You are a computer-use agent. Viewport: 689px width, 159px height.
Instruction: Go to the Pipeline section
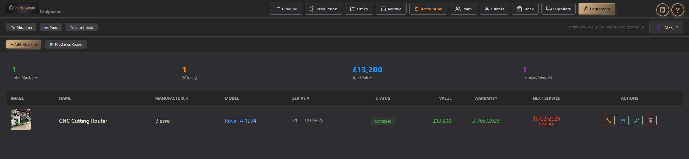tap(286, 9)
